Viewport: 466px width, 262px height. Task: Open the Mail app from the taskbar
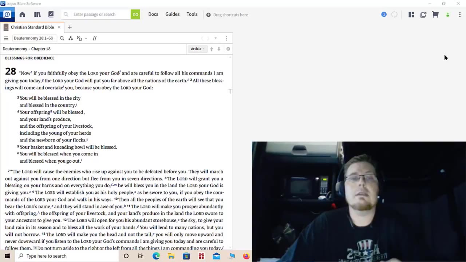216,256
